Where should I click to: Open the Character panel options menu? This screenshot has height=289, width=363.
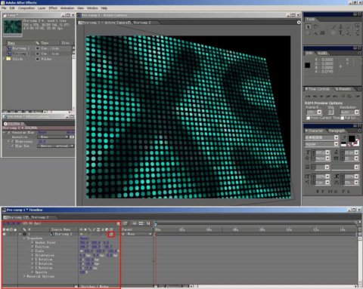coord(359,131)
